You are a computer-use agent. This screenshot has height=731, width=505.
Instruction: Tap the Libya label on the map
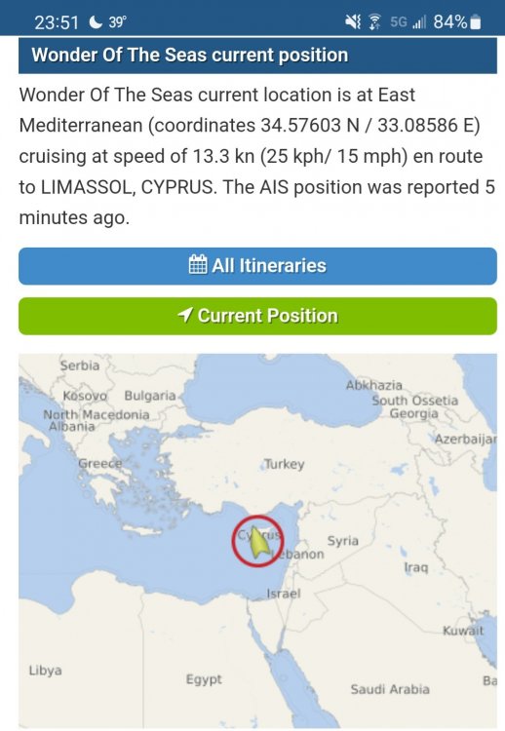[x=45, y=671]
